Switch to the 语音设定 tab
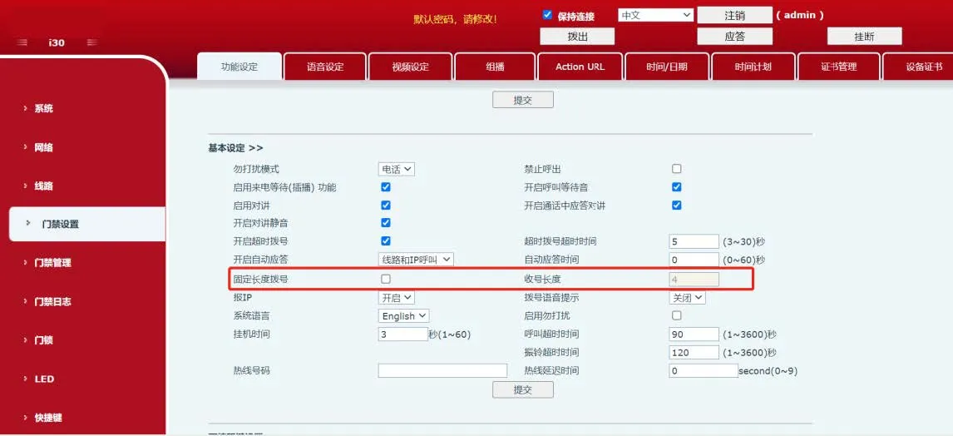Screen dimensions: 953x436 (x=324, y=67)
